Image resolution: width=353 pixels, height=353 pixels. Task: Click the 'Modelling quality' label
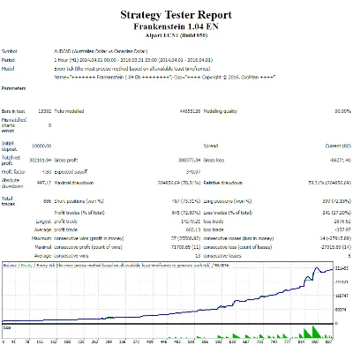221,111
